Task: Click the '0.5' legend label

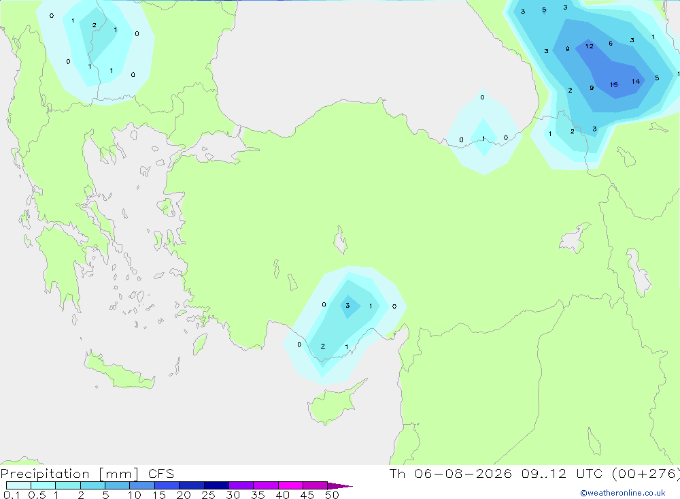Action: tap(37, 495)
